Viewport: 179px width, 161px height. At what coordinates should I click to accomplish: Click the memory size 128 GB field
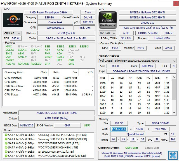point(119,123)
